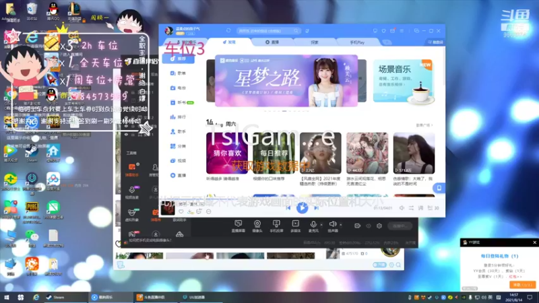Open 听书 in the Kugou sidebar
Image resolution: width=539 pixels, height=303 pixels.
181,102
